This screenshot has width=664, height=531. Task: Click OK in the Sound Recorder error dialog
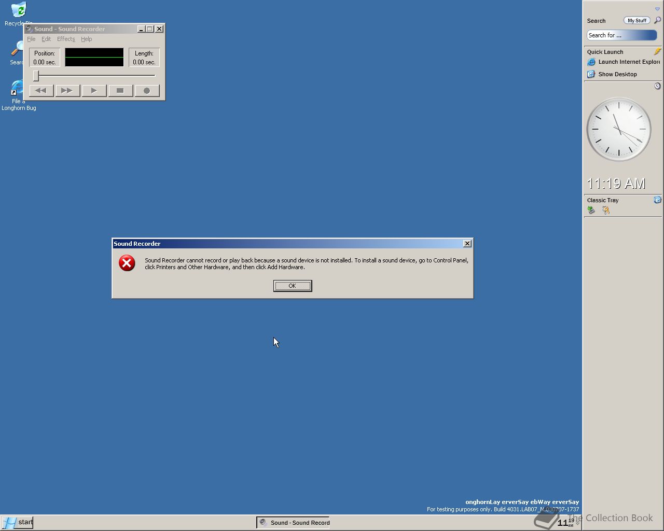(x=293, y=286)
